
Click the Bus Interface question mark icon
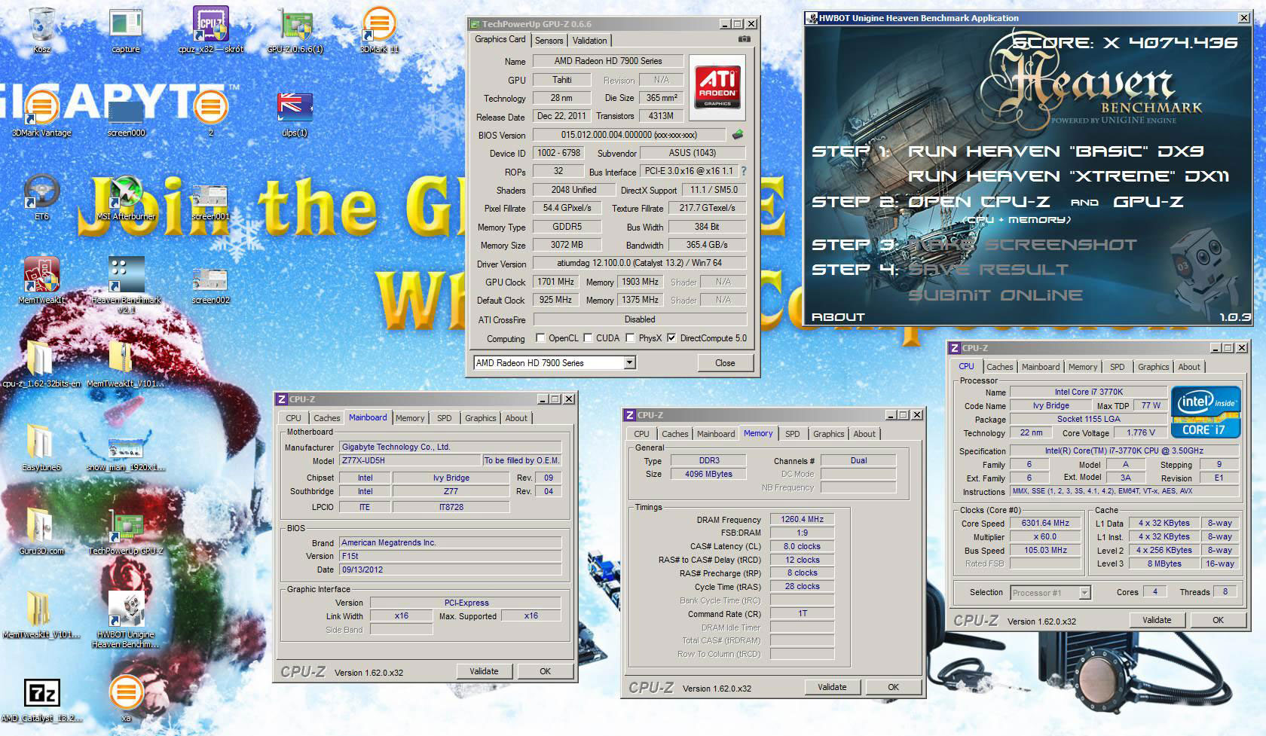744,171
